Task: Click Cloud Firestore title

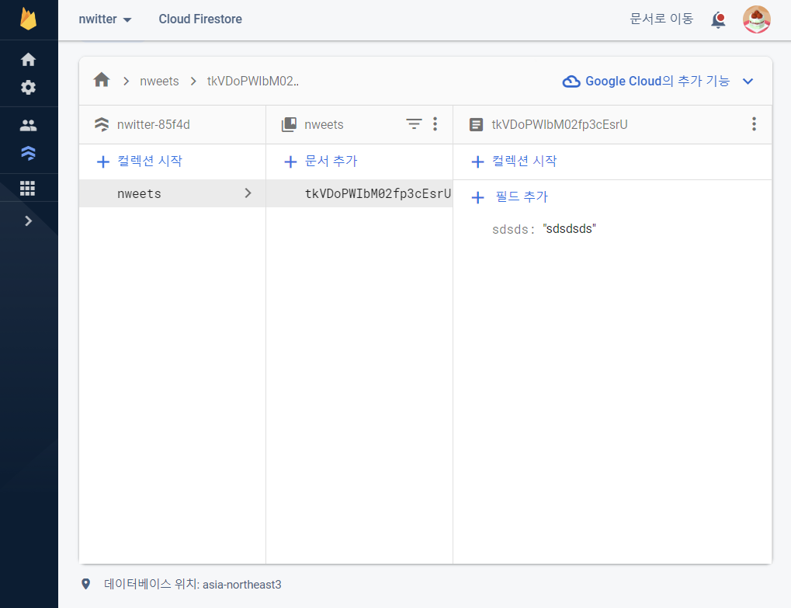Action: pos(200,19)
